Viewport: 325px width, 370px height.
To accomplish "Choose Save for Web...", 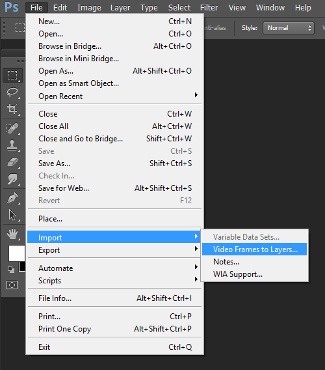I will (x=114, y=188).
